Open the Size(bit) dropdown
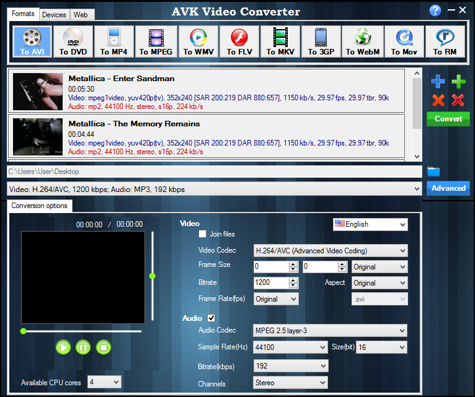475x397 pixels. point(382,347)
